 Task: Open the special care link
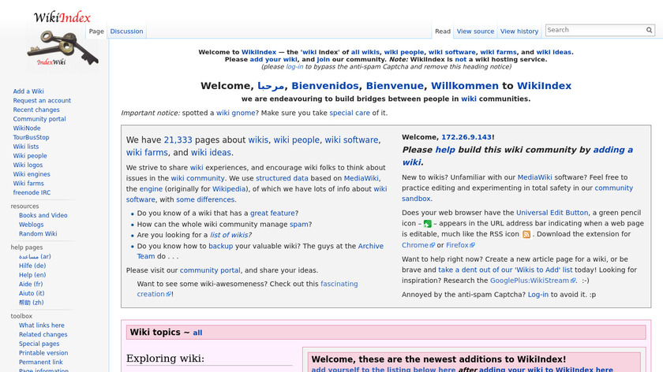coord(349,113)
